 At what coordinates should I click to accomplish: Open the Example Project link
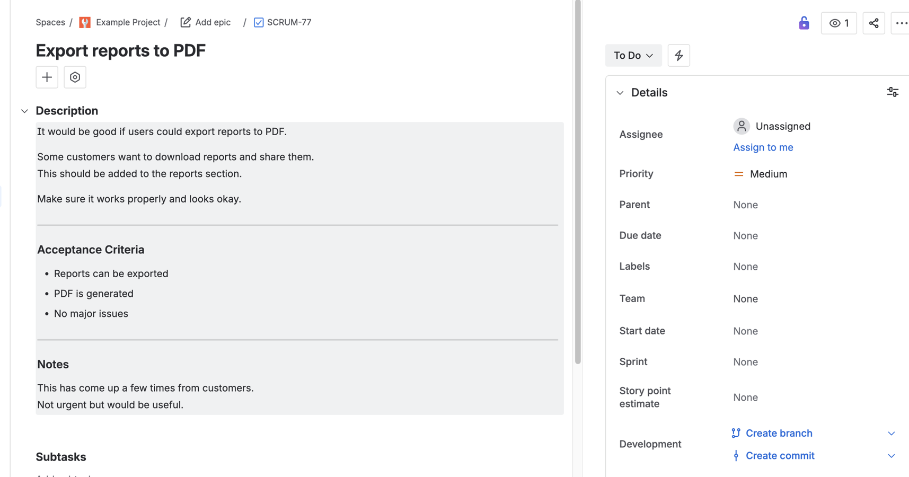coord(128,22)
